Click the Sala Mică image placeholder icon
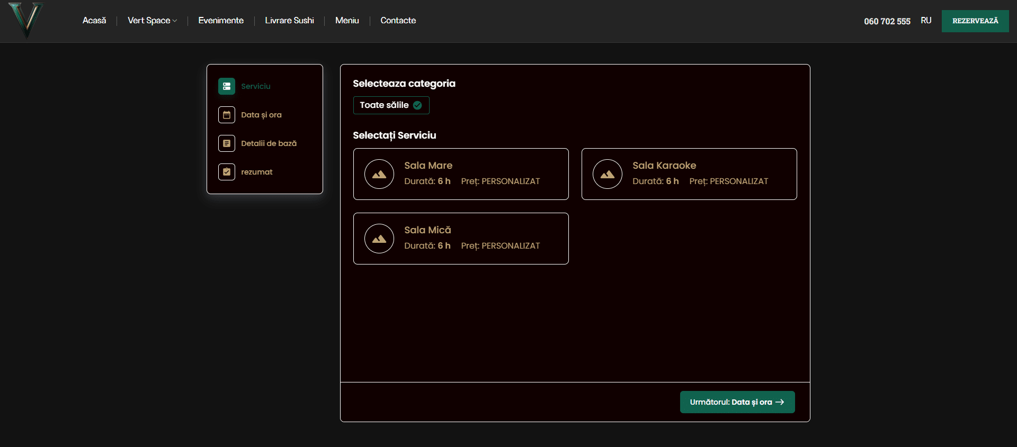This screenshot has height=447, width=1017. pyautogui.click(x=379, y=239)
